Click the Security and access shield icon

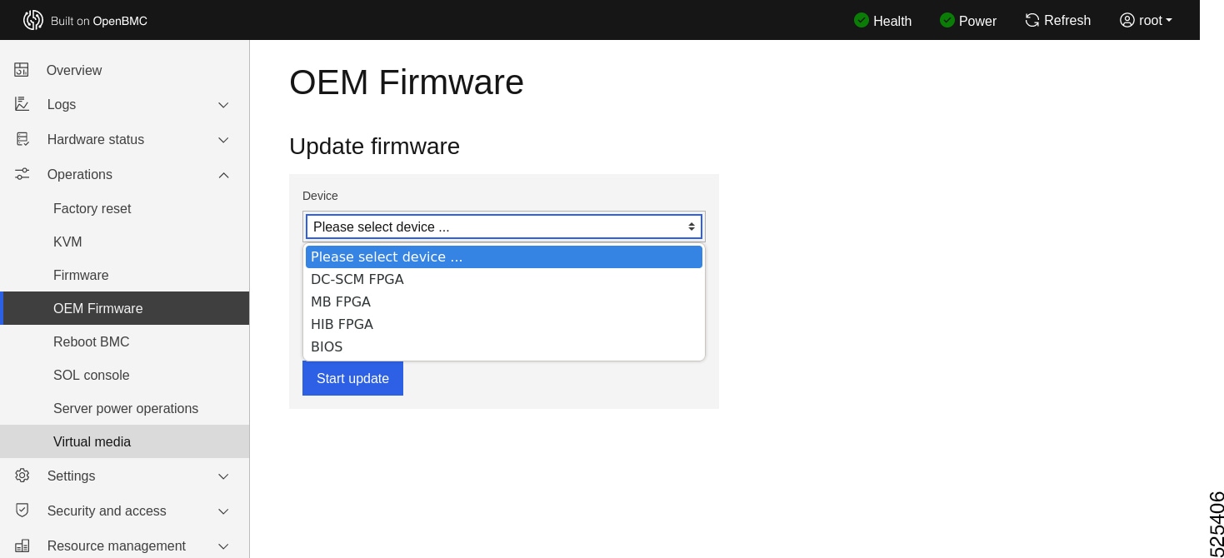[22, 511]
